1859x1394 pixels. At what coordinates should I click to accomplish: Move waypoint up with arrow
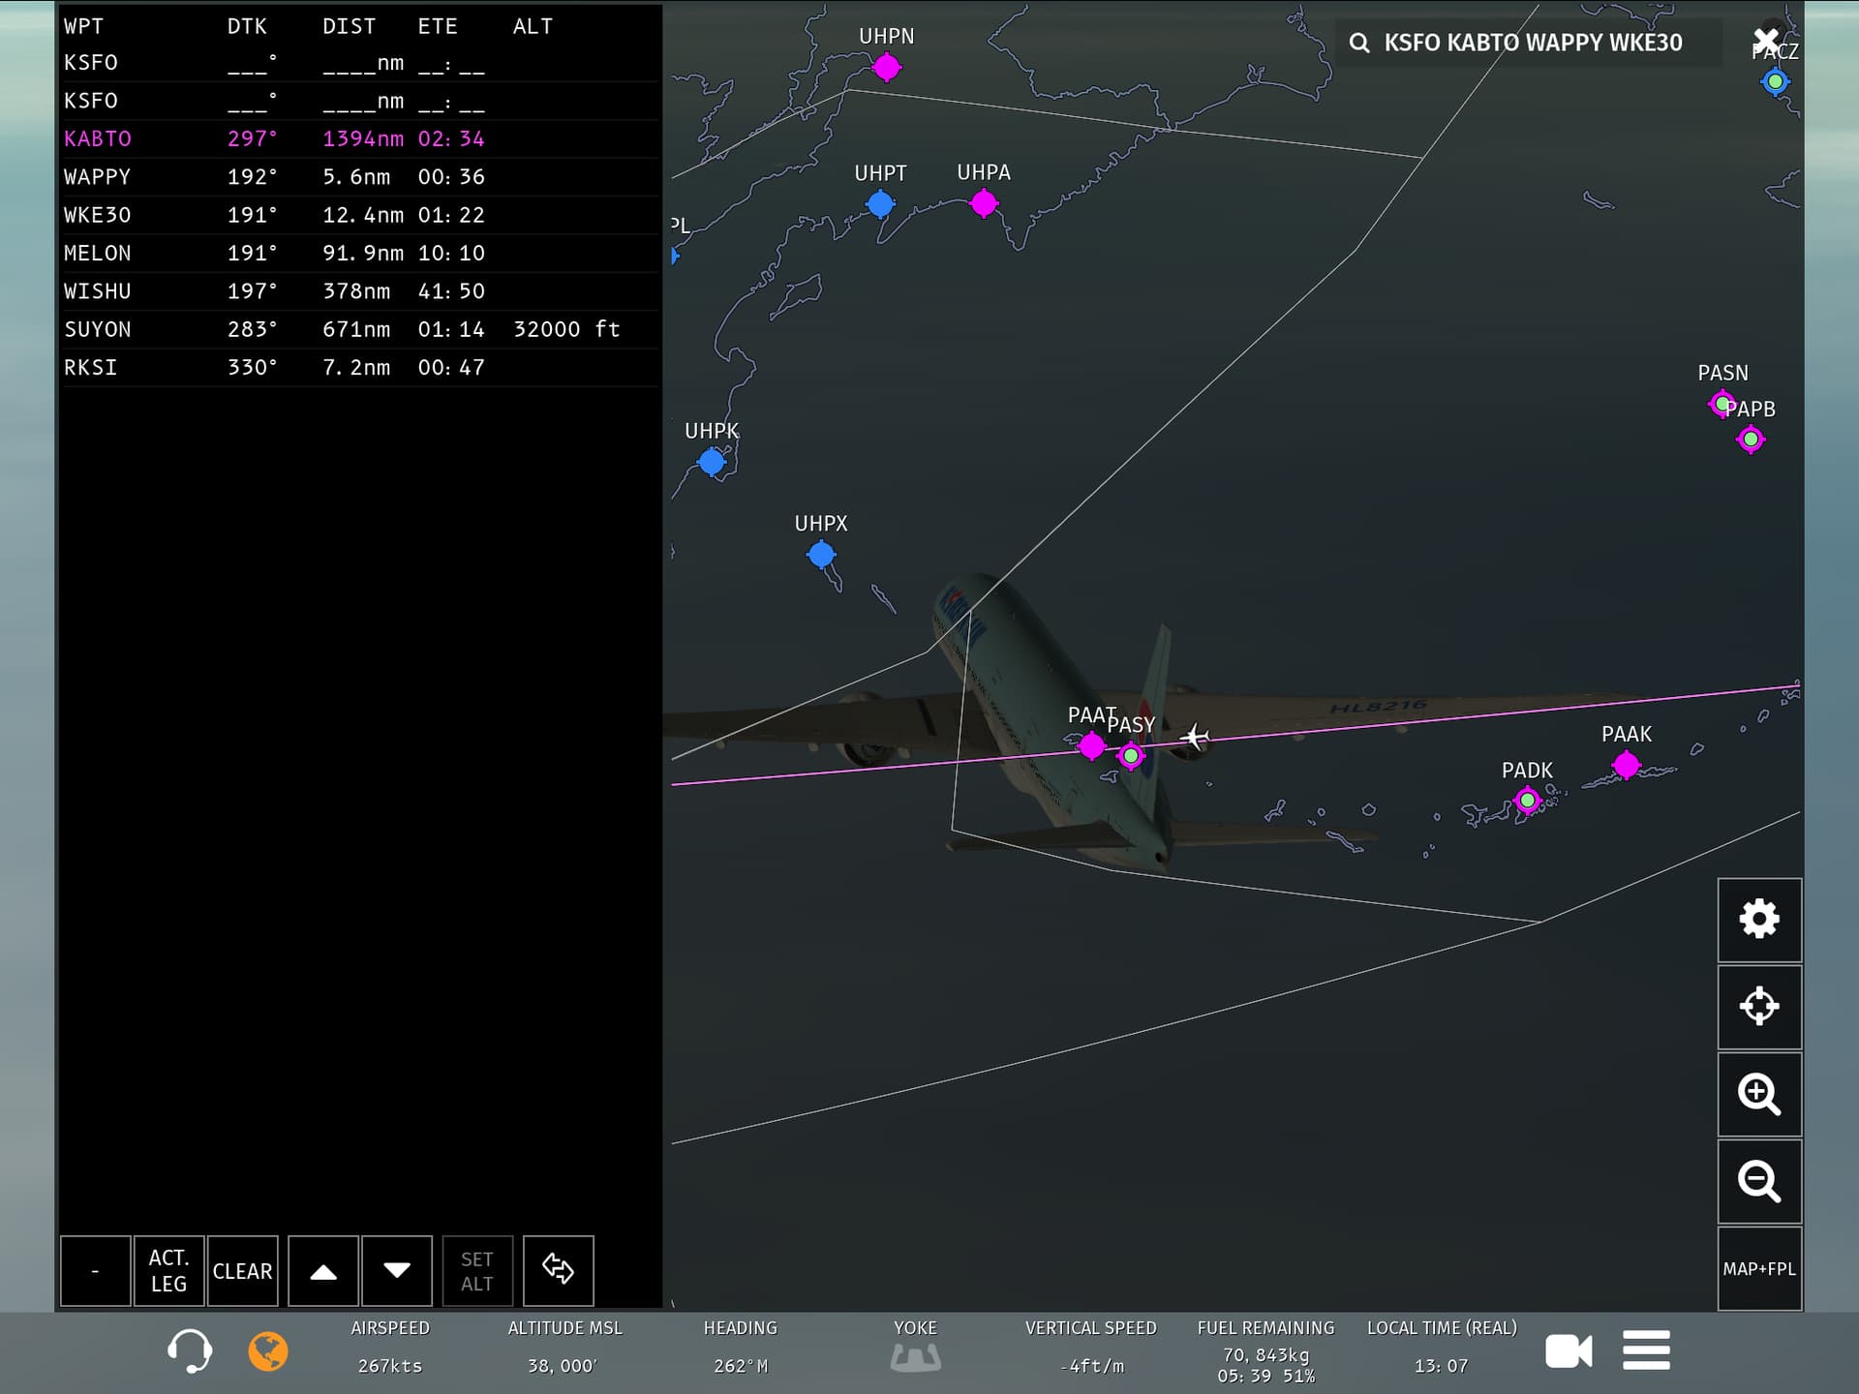[323, 1270]
